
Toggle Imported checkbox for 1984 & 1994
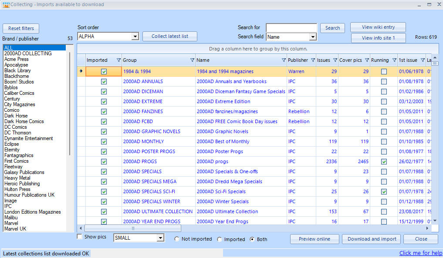104,72
